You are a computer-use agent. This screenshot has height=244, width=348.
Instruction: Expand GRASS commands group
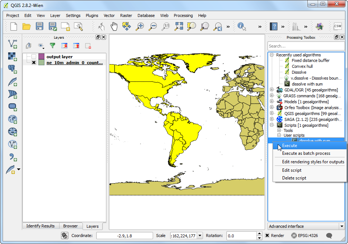coord(271,95)
